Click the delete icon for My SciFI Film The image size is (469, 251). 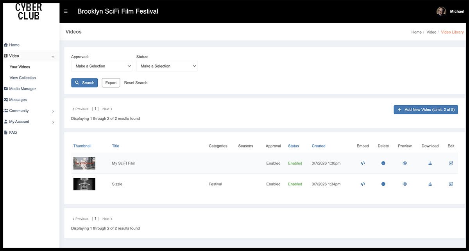click(383, 163)
